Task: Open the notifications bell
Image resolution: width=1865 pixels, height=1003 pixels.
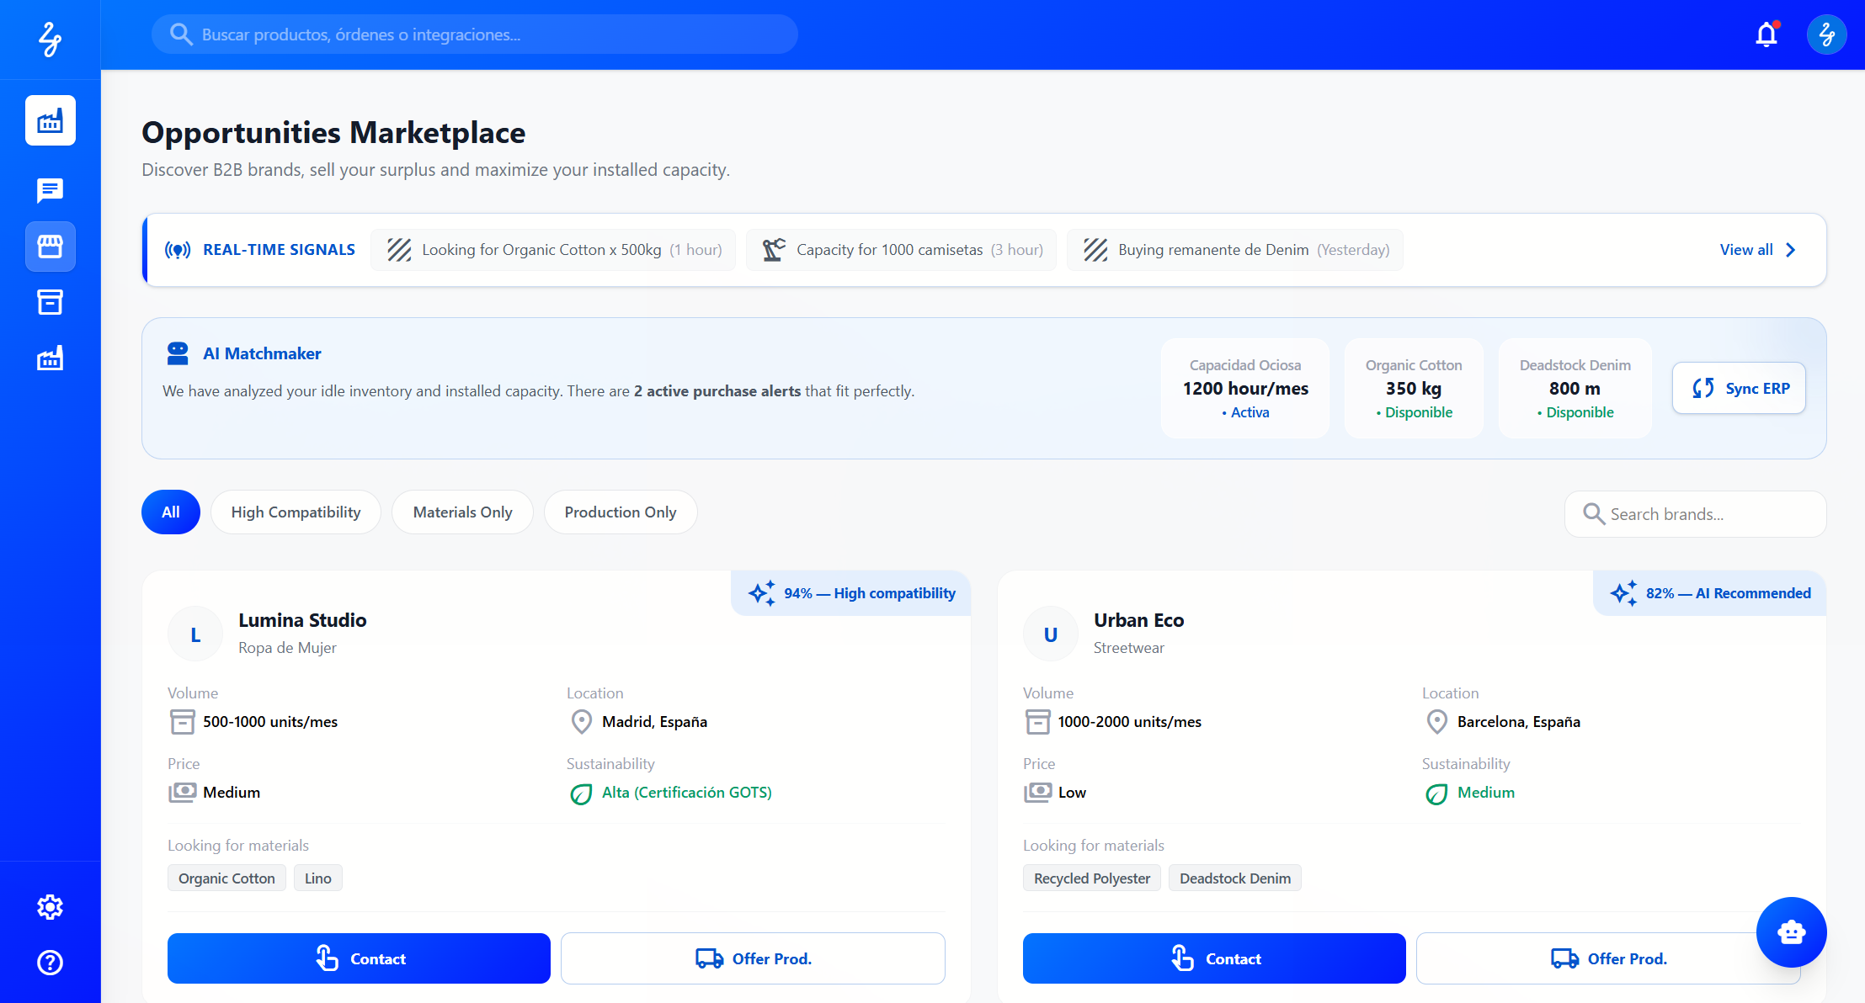Action: point(1766,34)
